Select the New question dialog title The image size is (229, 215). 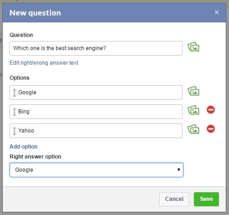35,13
